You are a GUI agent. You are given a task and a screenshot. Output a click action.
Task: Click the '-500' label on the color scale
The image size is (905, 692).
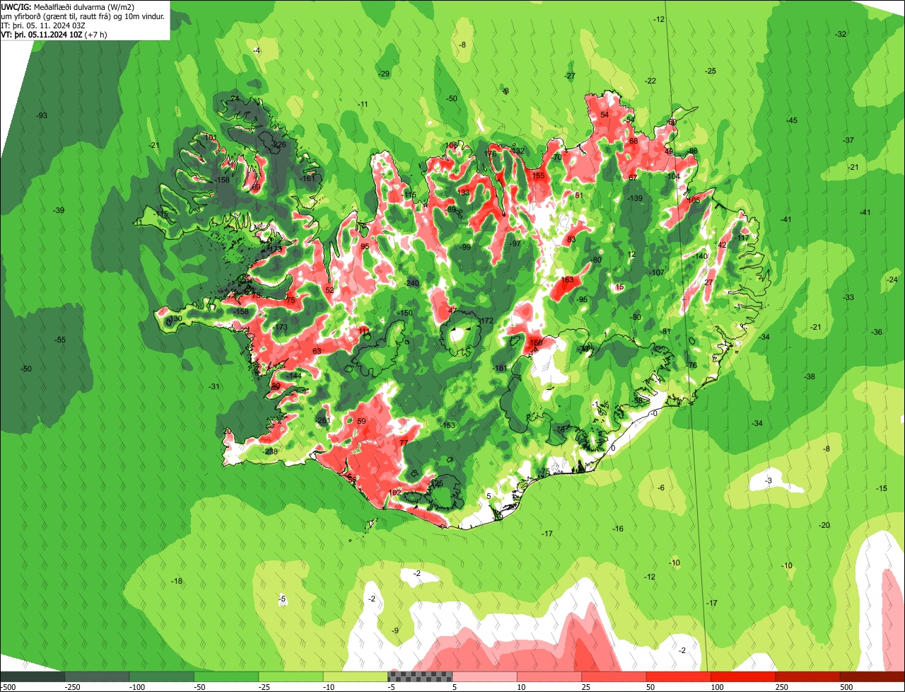click(8, 687)
